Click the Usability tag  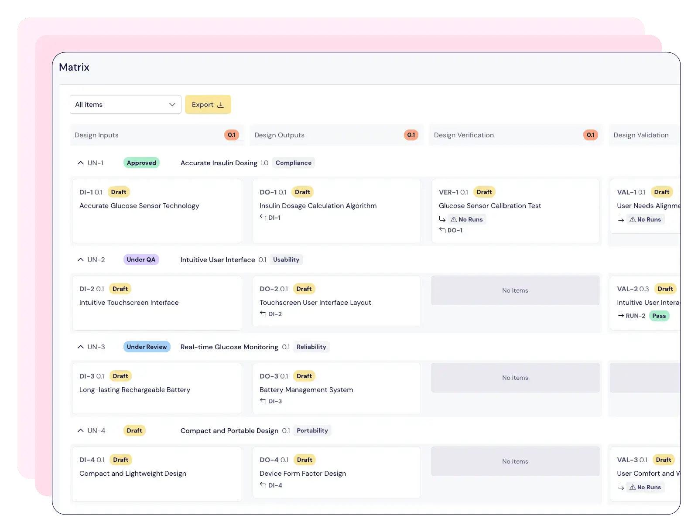coord(286,259)
